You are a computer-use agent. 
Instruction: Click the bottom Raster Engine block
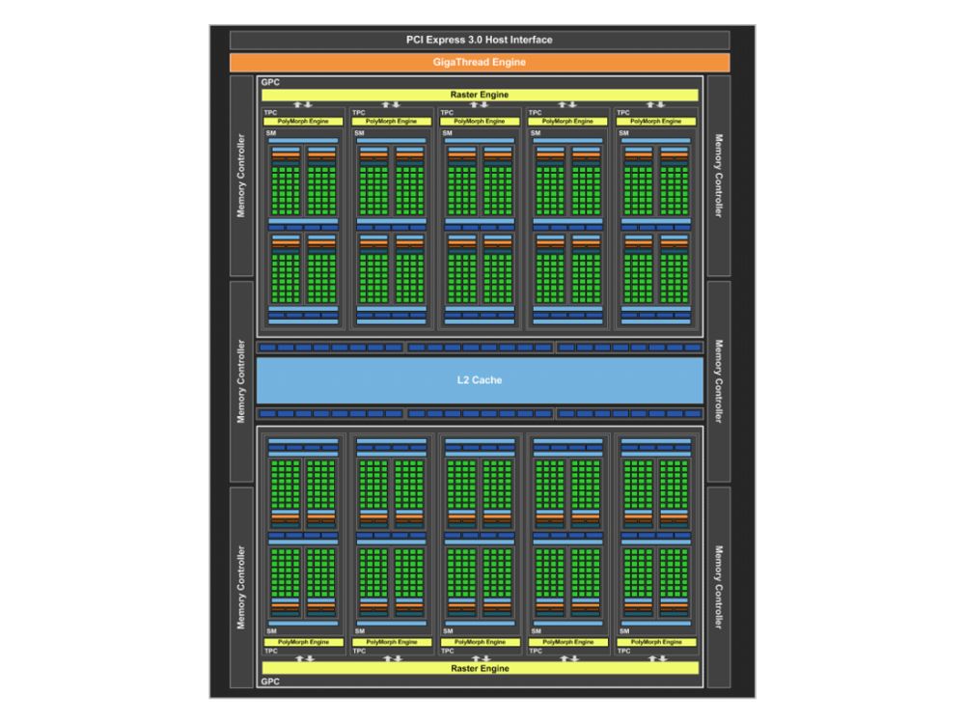coord(480,668)
